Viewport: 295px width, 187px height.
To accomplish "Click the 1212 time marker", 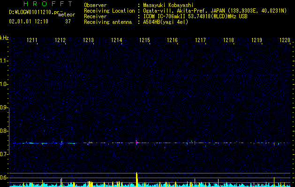I will pyautogui.click(x=60, y=40).
